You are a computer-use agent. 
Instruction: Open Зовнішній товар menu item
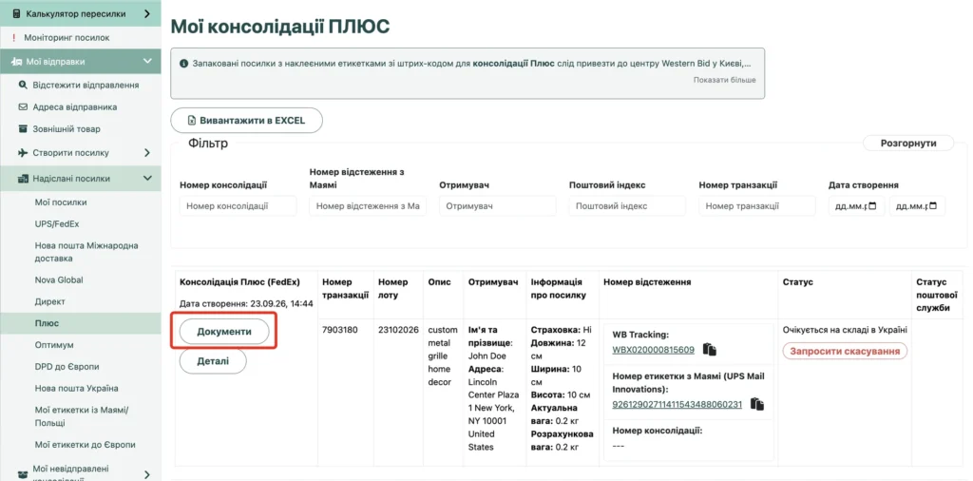point(67,129)
